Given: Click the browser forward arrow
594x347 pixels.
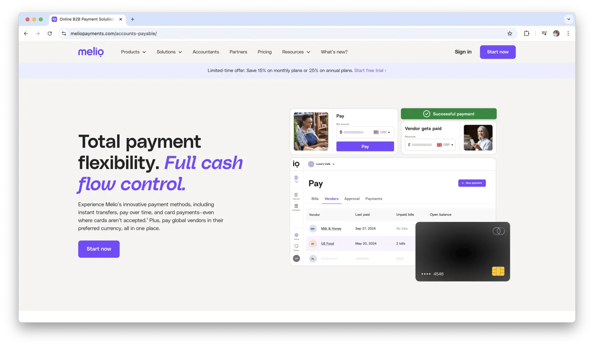Looking at the screenshot, I should pos(38,33).
